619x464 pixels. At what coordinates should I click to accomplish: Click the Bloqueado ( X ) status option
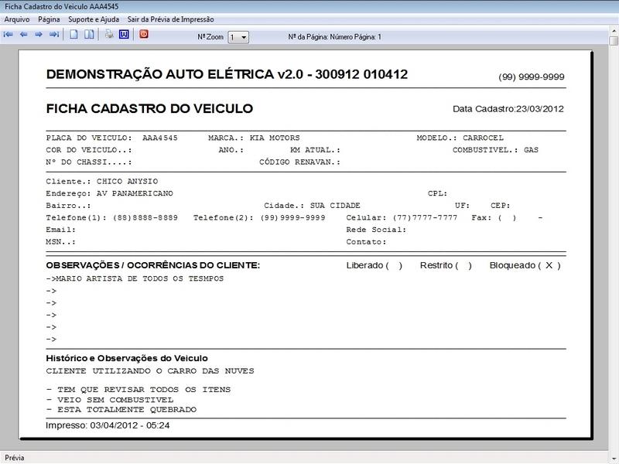pyautogui.click(x=525, y=265)
